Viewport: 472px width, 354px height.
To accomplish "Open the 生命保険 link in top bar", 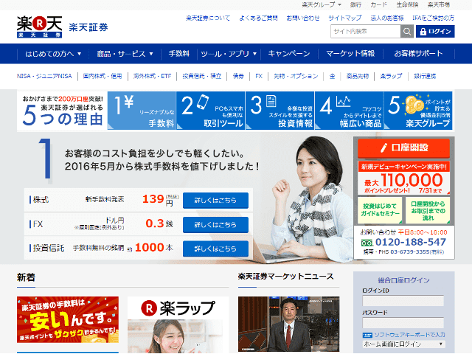I will point(407,5).
